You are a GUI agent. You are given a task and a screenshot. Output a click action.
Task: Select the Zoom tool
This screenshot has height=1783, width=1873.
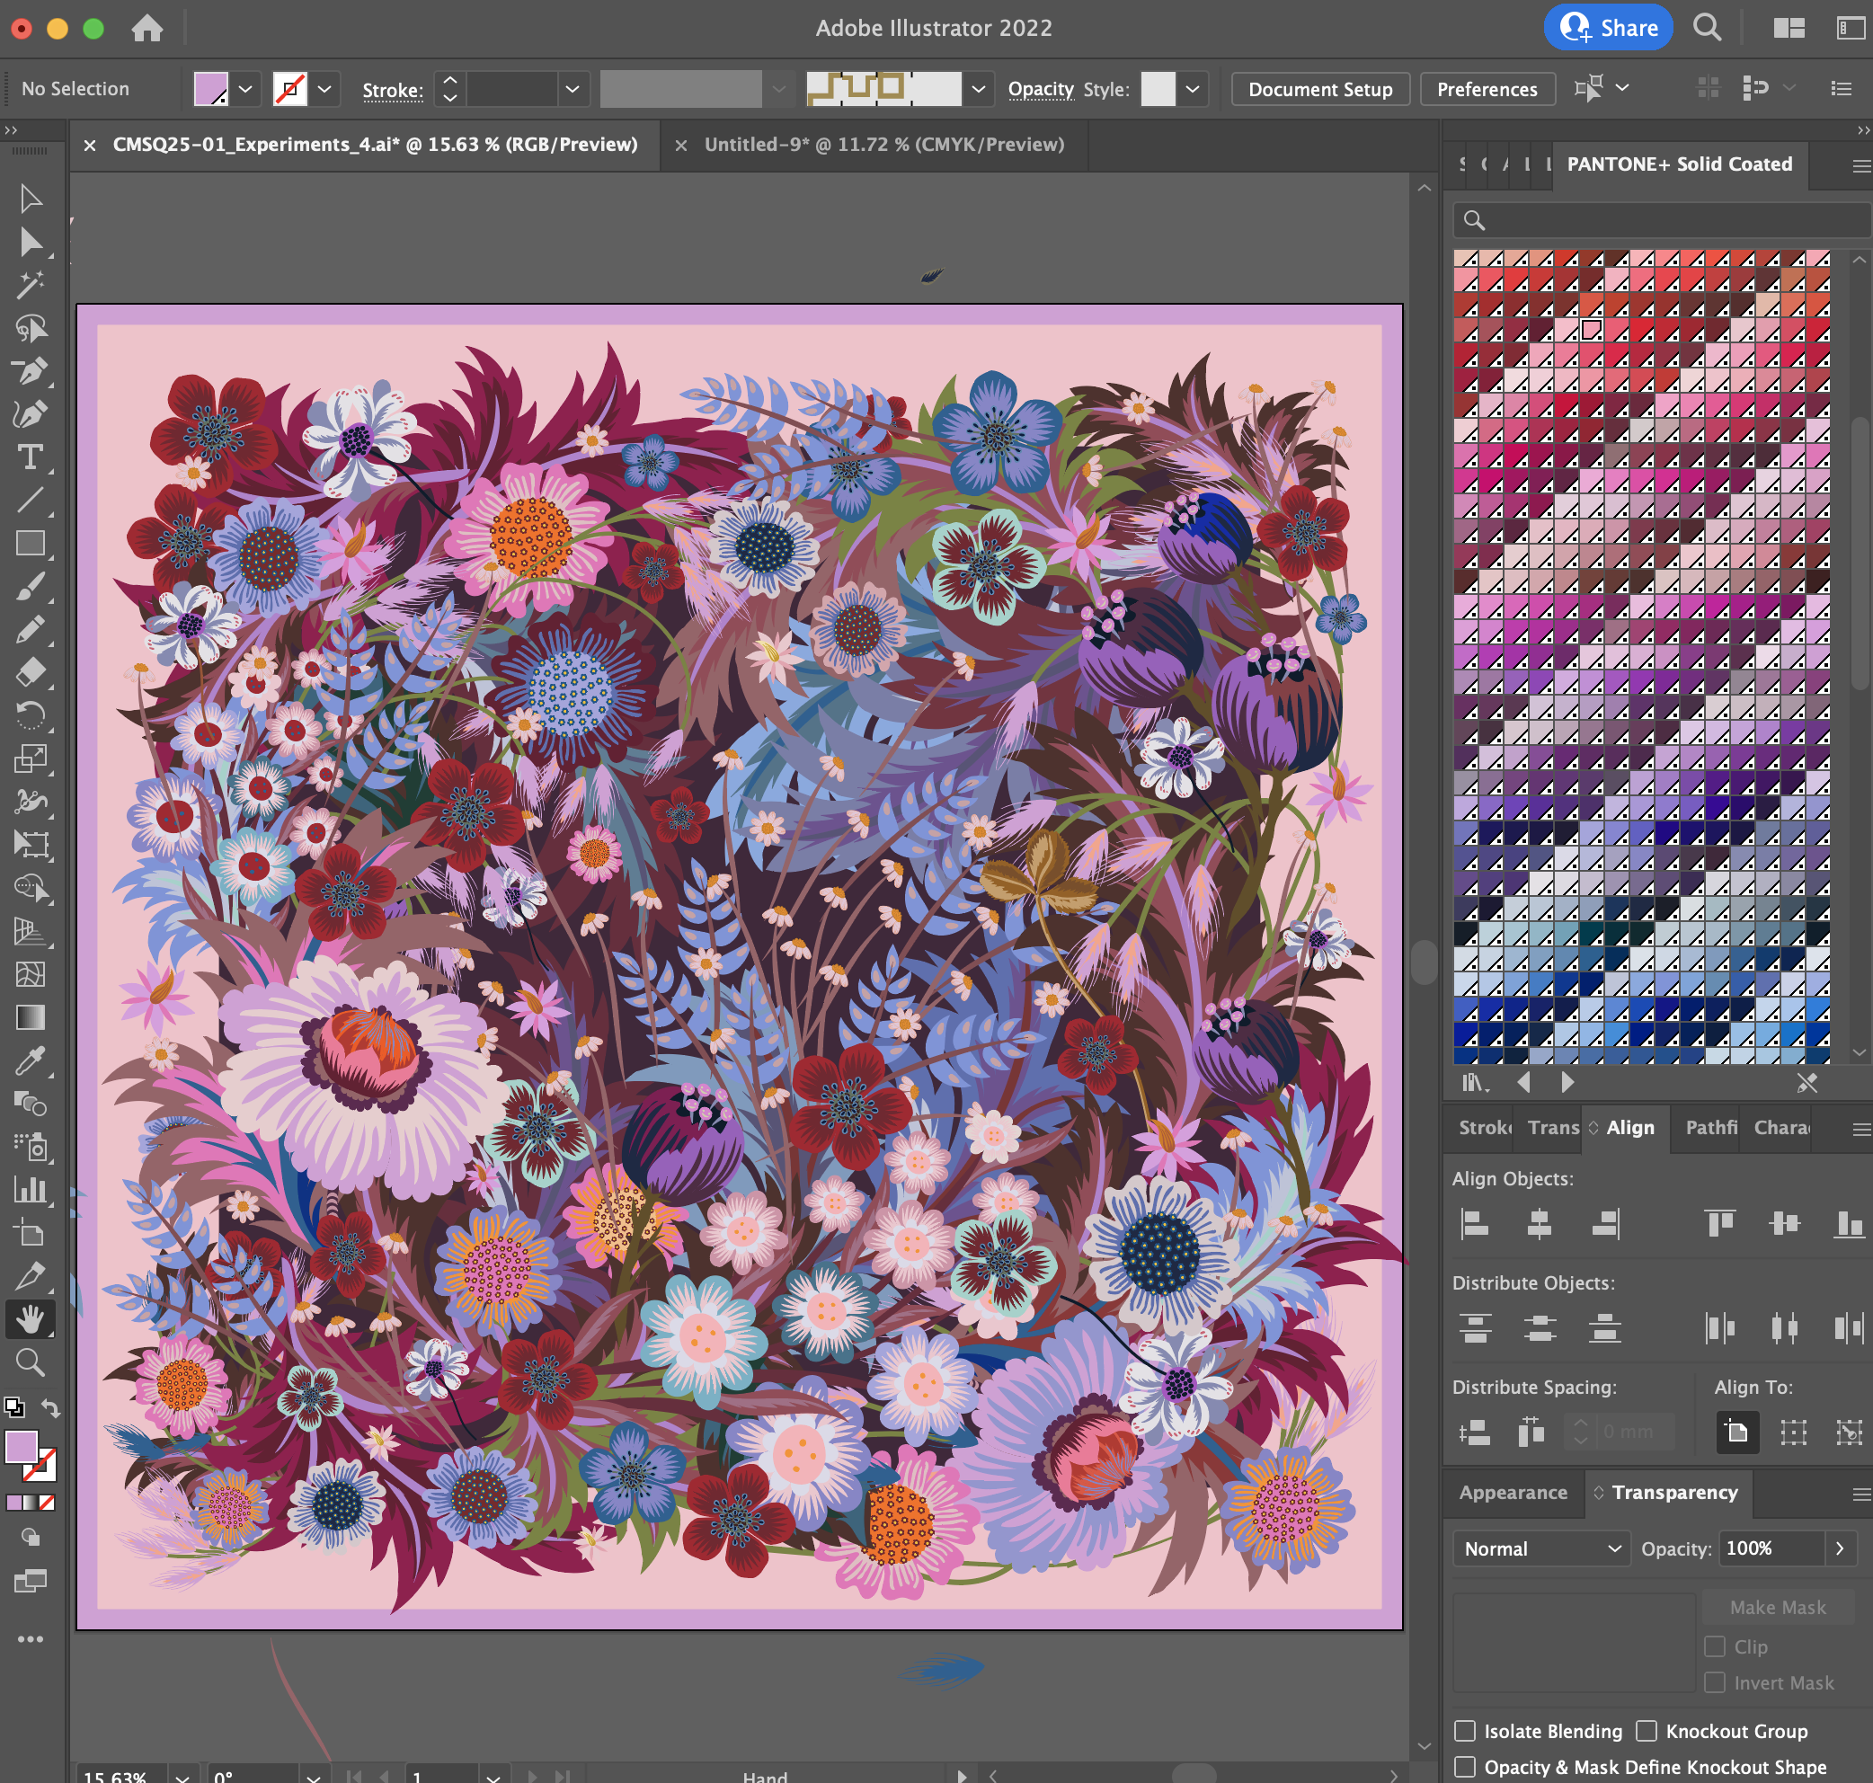tap(31, 1362)
